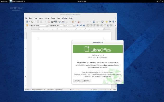Close the LibreOffice About dialog
Image resolution: width=164 pixels, height=102 pixels.
click(118, 81)
